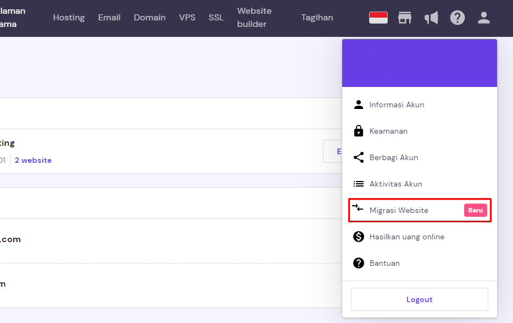Image resolution: width=513 pixels, height=323 pixels.
Task: Open Aktivitas Akun menu entry
Action: coord(395,184)
